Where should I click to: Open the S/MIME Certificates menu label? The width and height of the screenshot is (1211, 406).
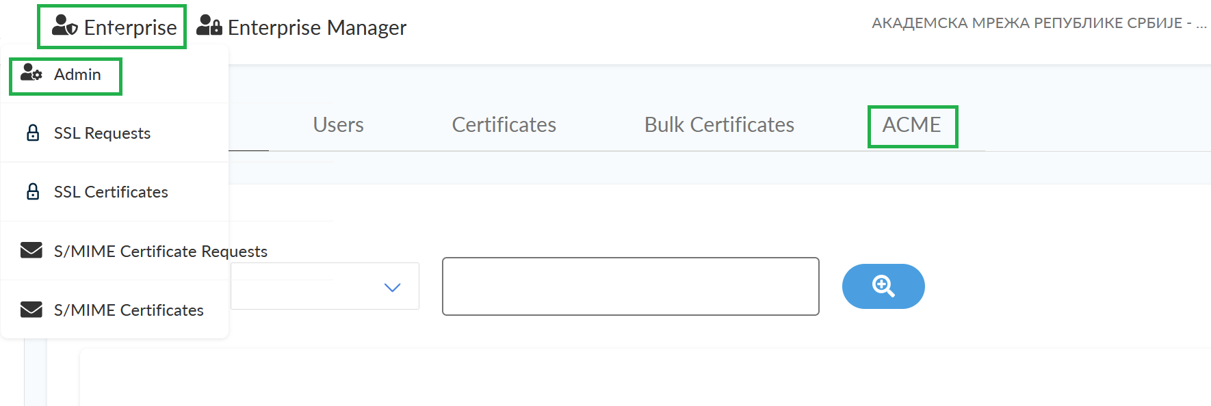(x=129, y=310)
